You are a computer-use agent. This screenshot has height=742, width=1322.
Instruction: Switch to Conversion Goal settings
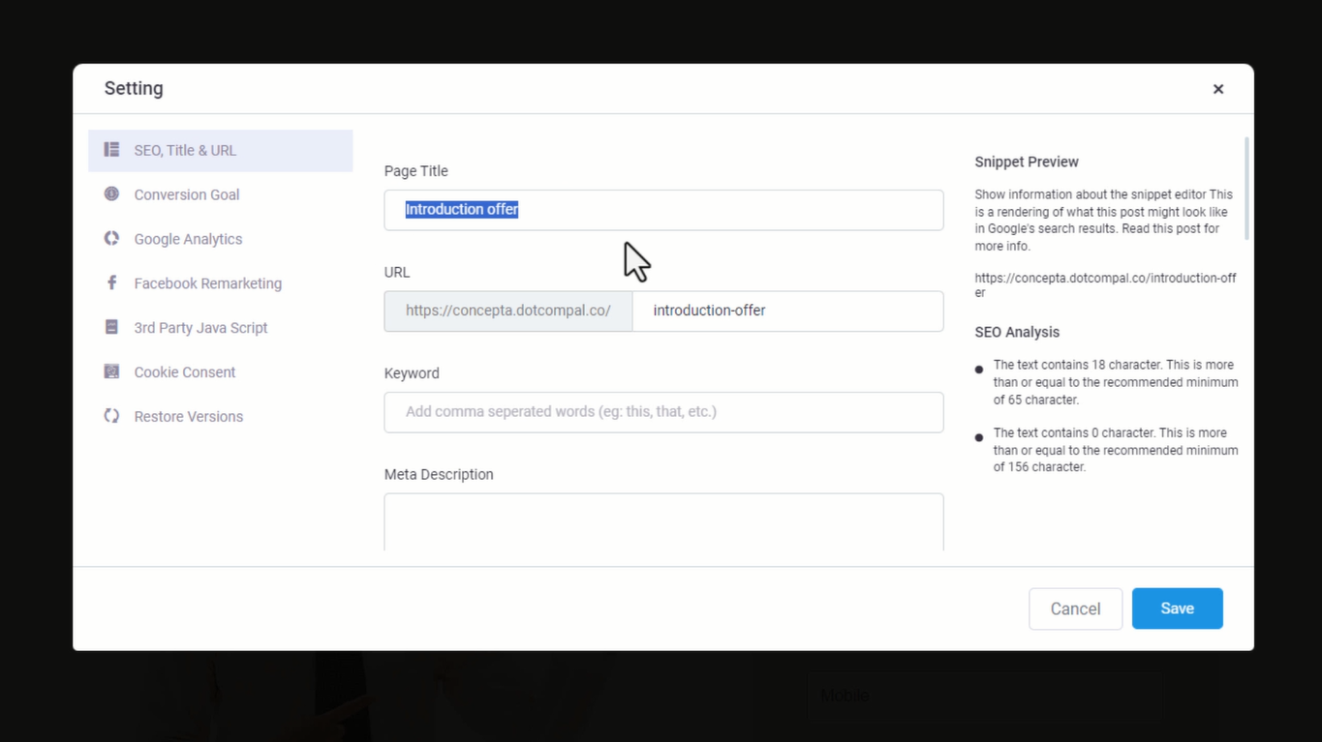[x=221, y=194]
